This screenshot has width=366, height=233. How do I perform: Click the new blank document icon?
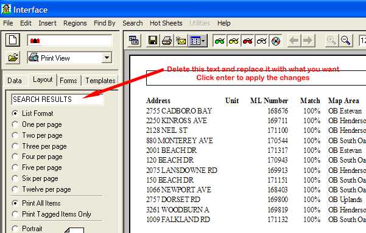[x=13, y=41]
